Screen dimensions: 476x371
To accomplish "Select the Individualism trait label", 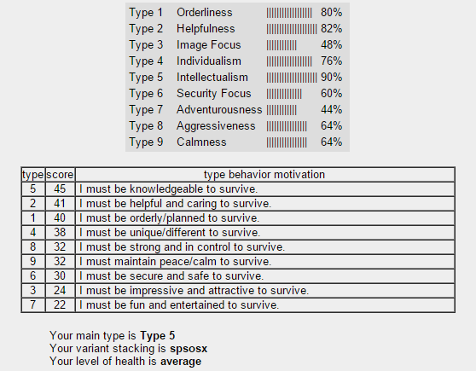I will [209, 61].
